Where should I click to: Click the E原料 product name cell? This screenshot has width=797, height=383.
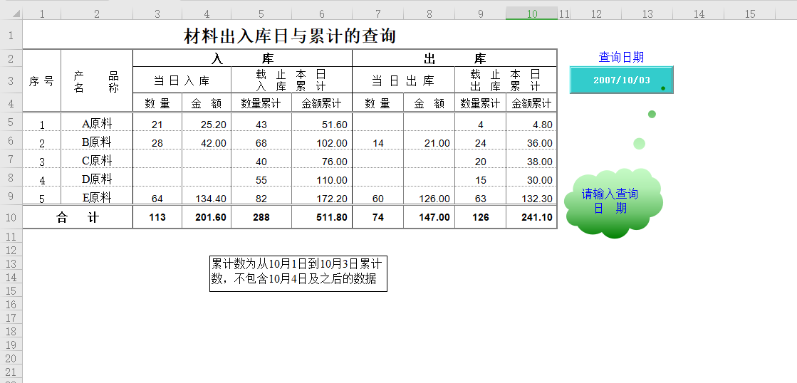pyautogui.click(x=97, y=198)
